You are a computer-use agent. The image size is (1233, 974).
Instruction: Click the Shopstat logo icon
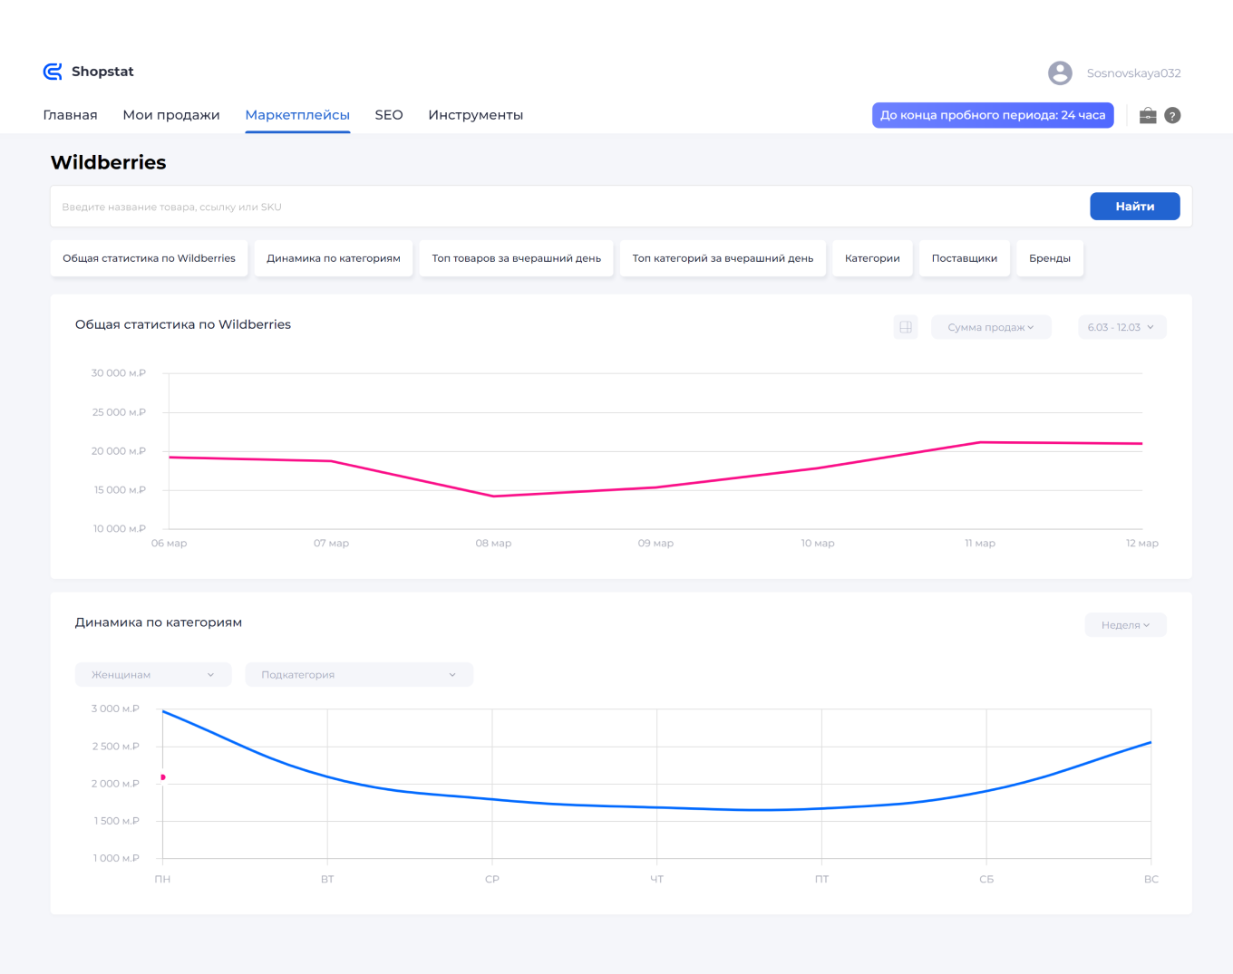tap(52, 71)
